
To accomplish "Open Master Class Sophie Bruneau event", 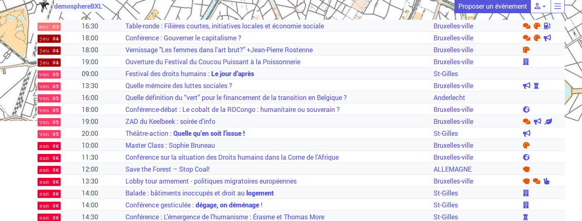I will click(x=170, y=145).
